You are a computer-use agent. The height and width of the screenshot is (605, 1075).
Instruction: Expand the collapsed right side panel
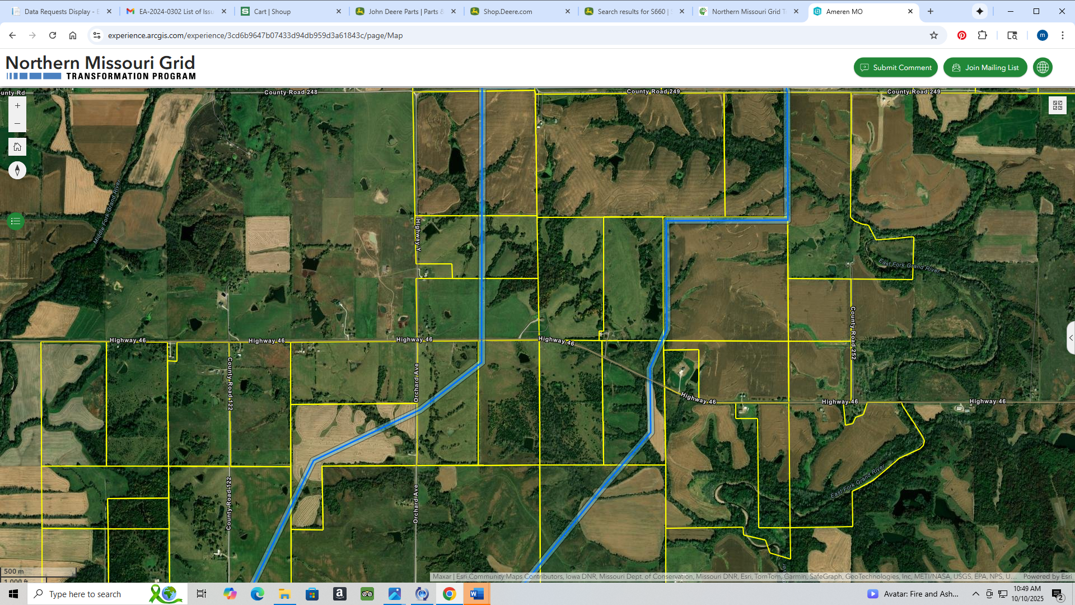[1071, 338]
